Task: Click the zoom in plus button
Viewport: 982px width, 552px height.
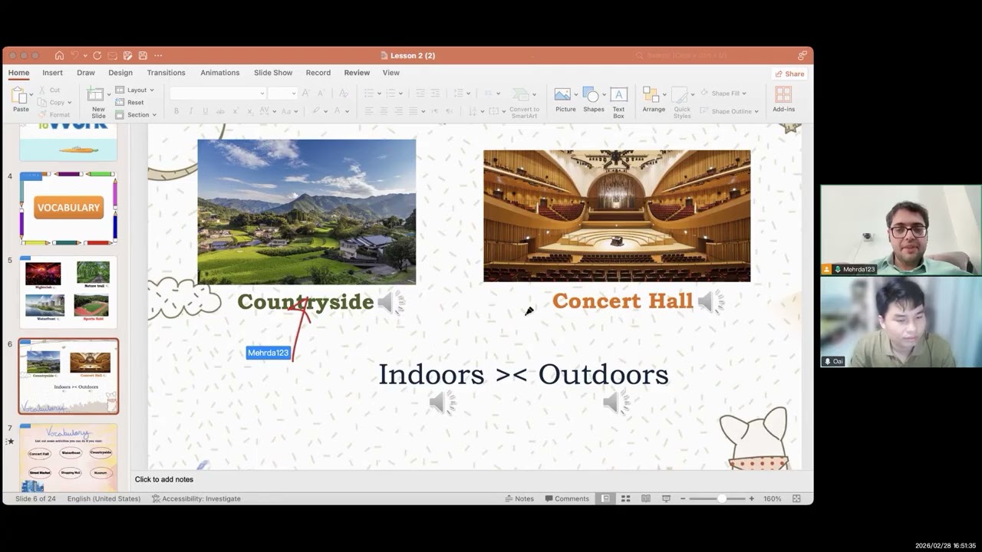Action: [x=752, y=498]
